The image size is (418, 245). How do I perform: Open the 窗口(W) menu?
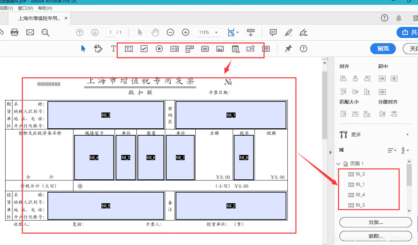click(x=26, y=8)
